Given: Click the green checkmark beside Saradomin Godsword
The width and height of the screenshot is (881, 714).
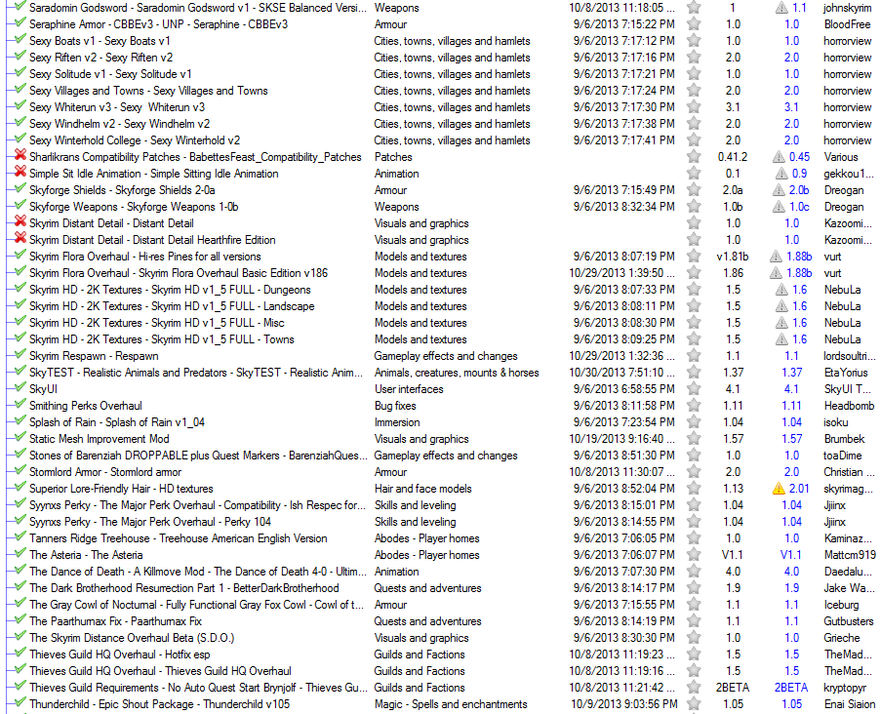Looking at the screenshot, I should (20, 6).
